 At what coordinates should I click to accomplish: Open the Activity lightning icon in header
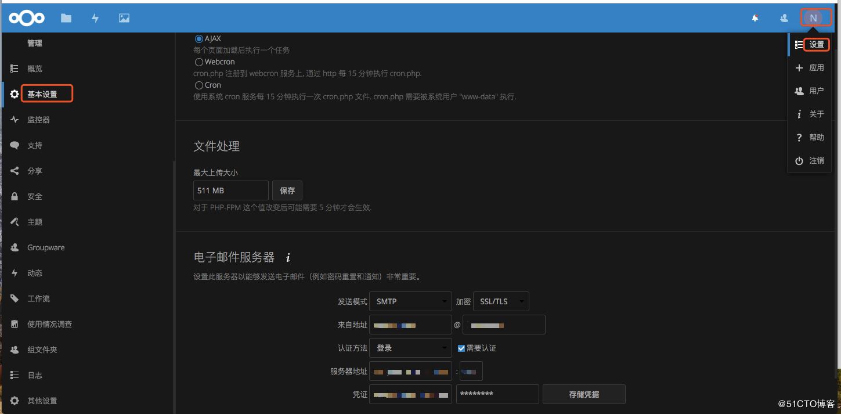pos(95,18)
